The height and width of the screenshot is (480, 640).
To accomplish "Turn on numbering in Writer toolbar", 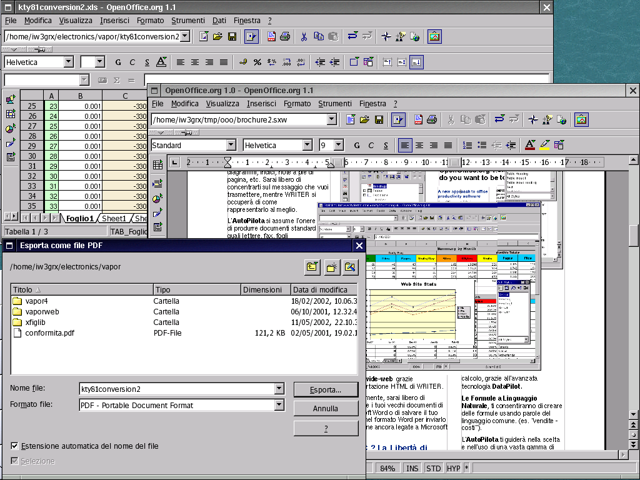I will click(467, 145).
